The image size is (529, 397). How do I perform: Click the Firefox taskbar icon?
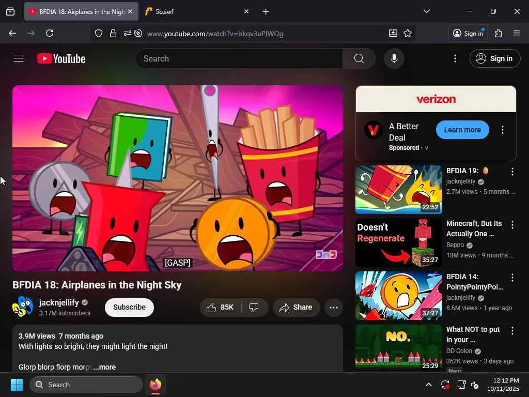click(x=155, y=385)
